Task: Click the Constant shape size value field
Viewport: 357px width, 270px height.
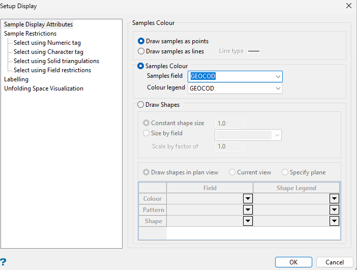Action: [x=229, y=124]
